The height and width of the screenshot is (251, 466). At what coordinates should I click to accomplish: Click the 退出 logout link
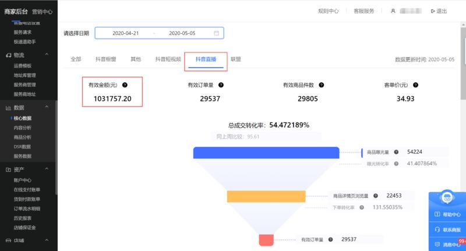pos(442,11)
